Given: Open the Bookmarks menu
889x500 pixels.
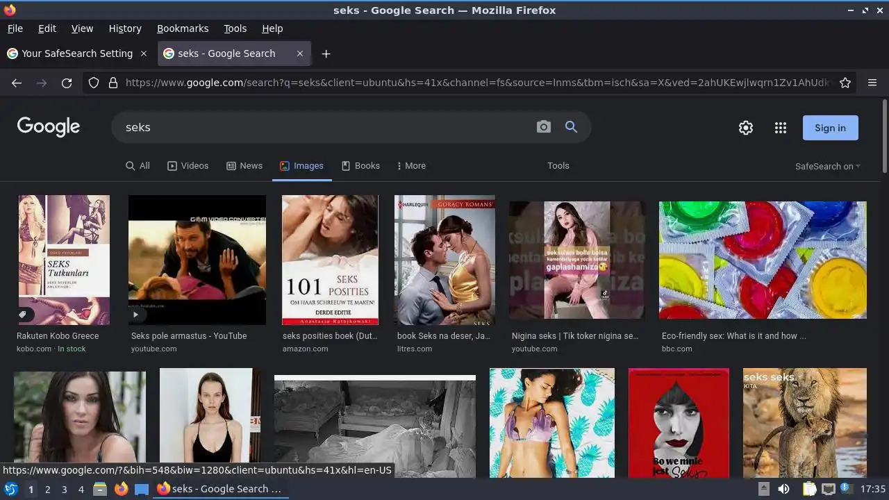Looking at the screenshot, I should (x=183, y=28).
